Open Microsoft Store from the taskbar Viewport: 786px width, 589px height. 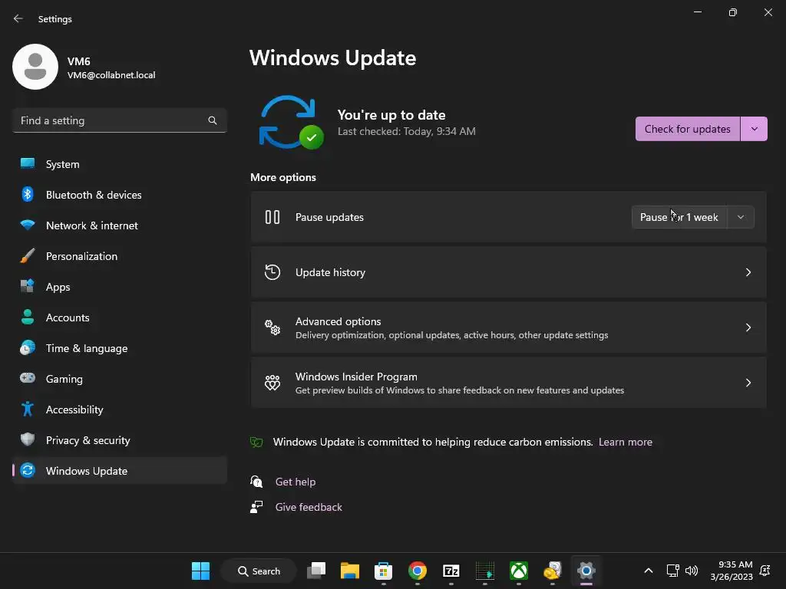click(x=384, y=571)
